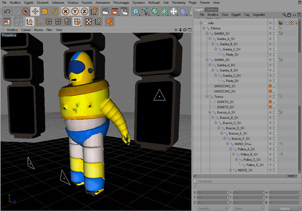
Task: Click the home icon in Object Manager
Action: coord(289,14)
